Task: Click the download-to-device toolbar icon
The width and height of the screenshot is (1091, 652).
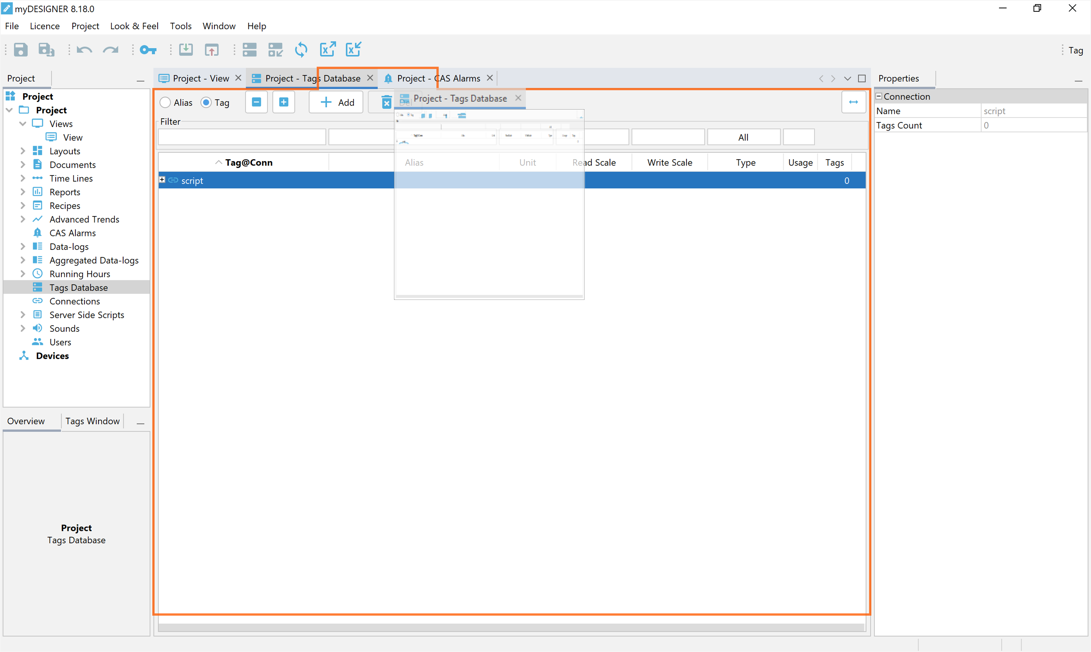Action: pos(186,50)
